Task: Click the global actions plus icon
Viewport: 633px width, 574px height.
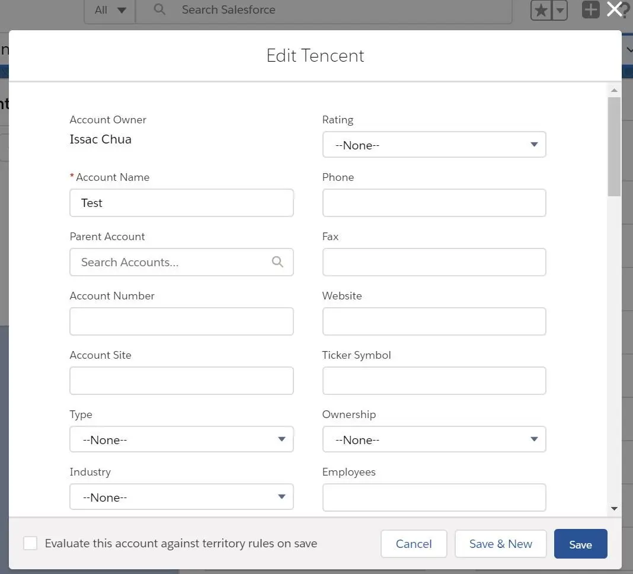Action: (x=590, y=9)
